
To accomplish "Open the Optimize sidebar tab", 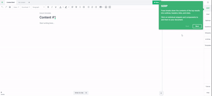I will [x=208, y=21].
